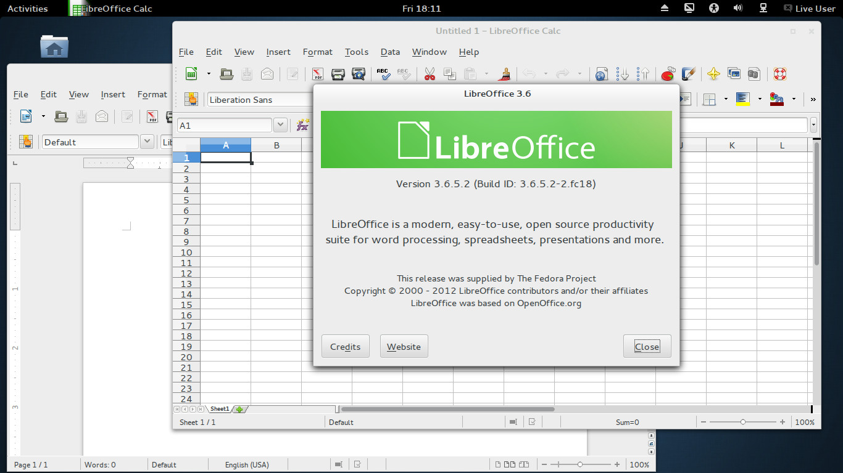Click Sort Ascending icon in Calc toolbar
The width and height of the screenshot is (843, 473).
pyautogui.click(x=623, y=74)
